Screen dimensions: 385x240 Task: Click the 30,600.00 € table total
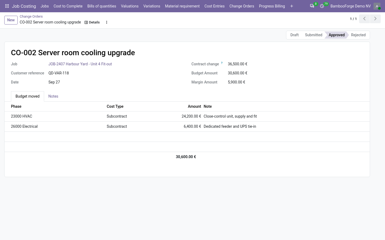tap(186, 157)
